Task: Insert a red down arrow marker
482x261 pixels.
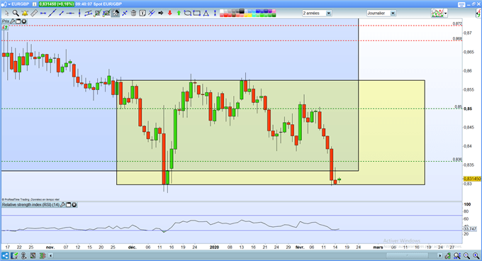Action: [x=169, y=13]
